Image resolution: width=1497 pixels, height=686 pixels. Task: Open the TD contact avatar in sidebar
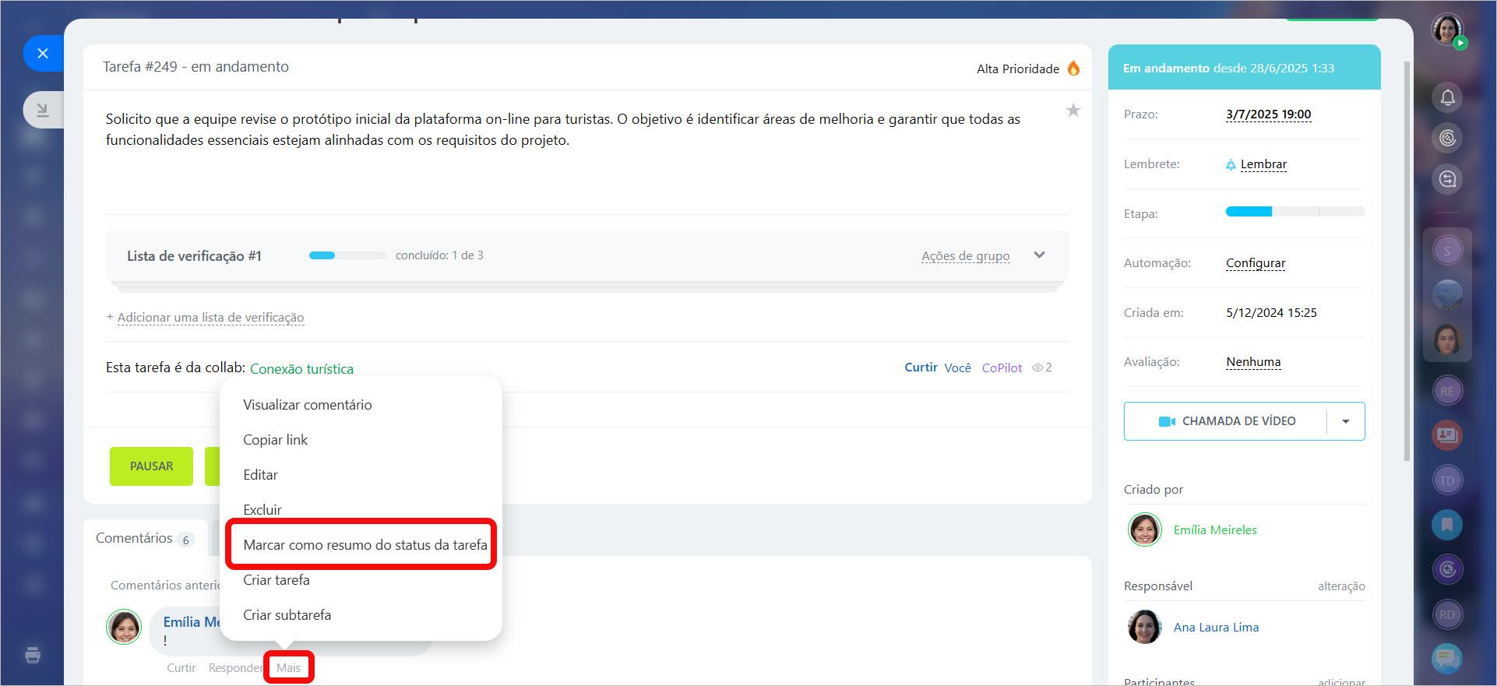1447,480
